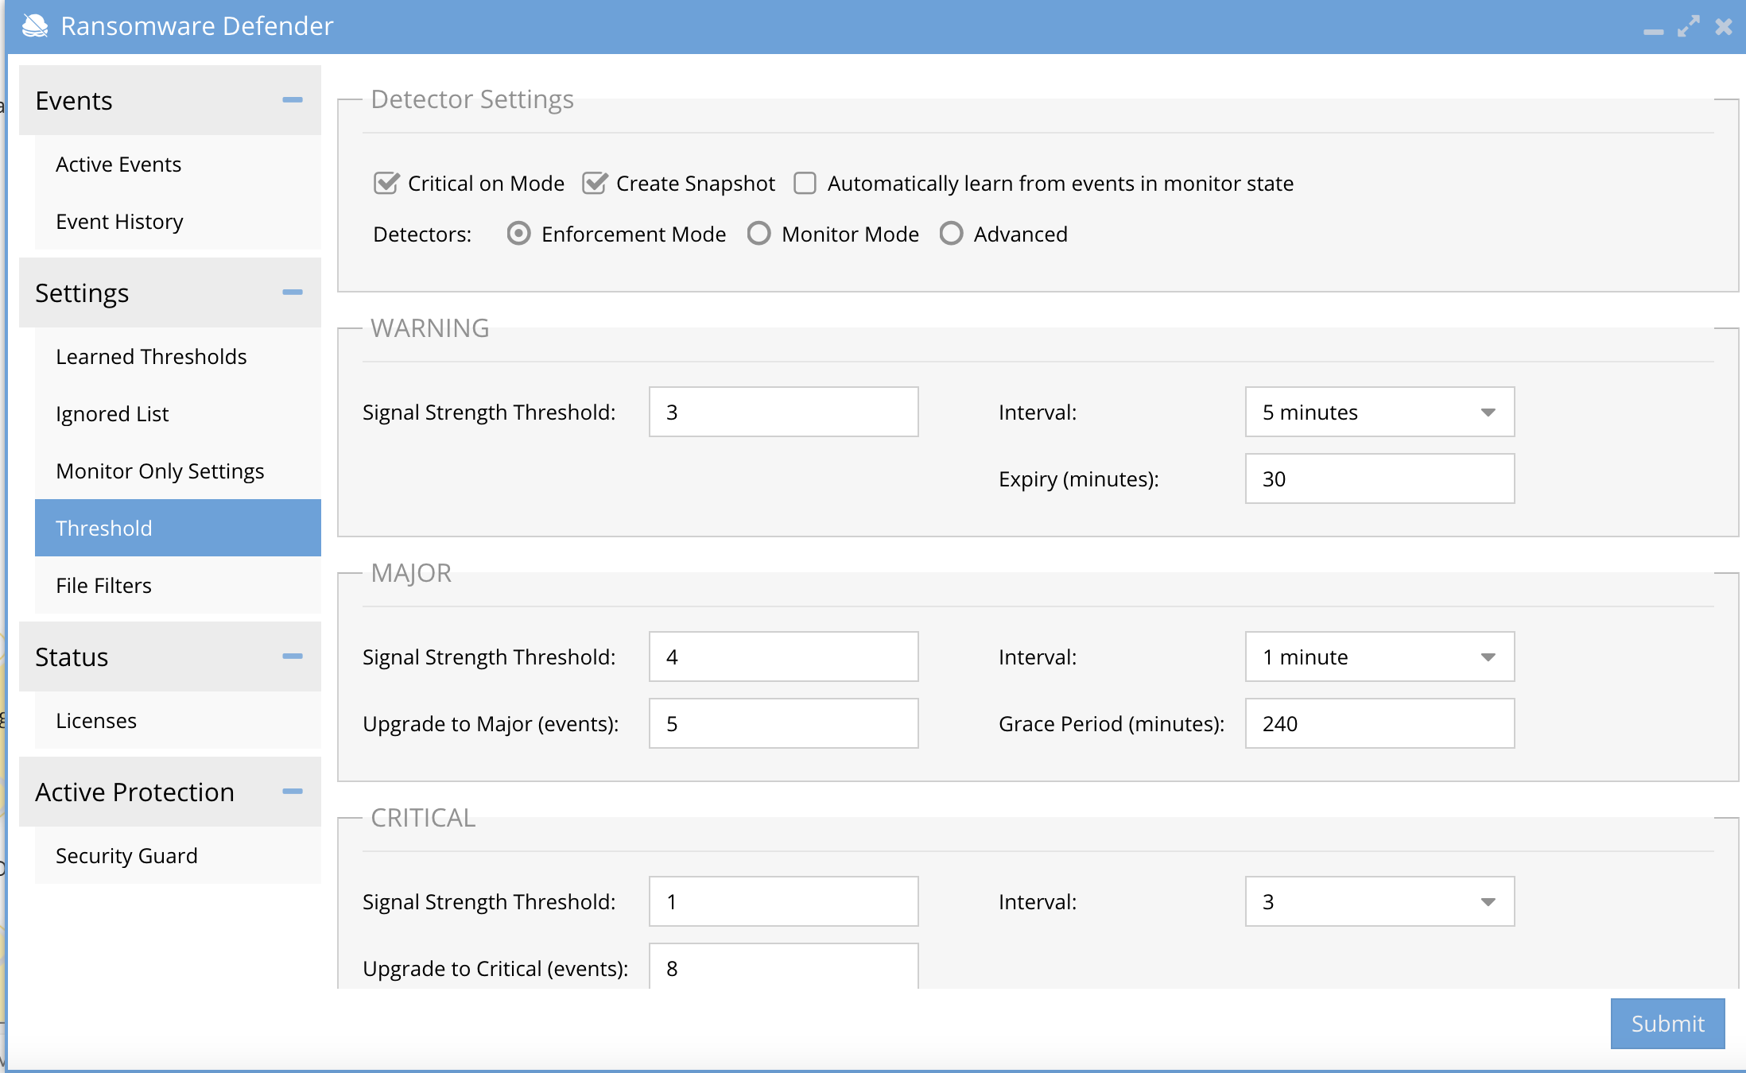Open WARNING Interval dropdown showing 5 minutes

click(x=1380, y=412)
